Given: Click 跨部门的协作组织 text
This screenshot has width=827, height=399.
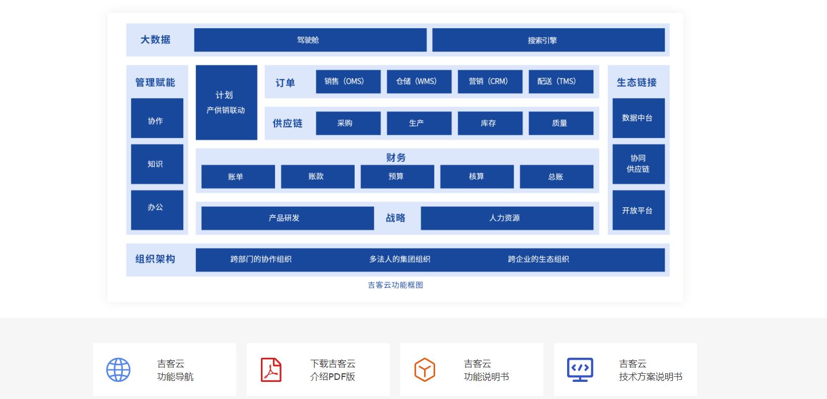Looking at the screenshot, I should tap(261, 259).
